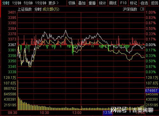Click the 上证指数 title
The height and width of the screenshot is (116, 159).
tap(25, 9)
